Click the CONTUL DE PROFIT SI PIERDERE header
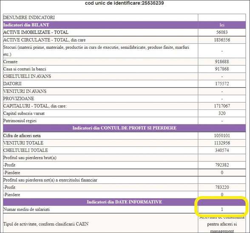 [124, 128]
